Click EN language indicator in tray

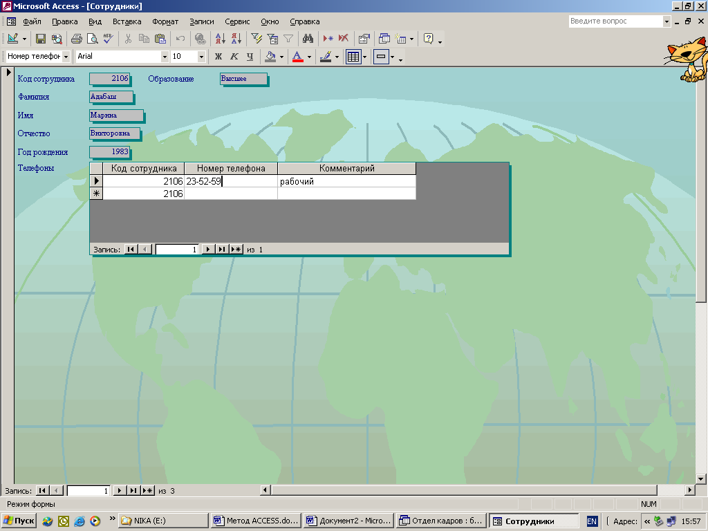tap(592, 521)
